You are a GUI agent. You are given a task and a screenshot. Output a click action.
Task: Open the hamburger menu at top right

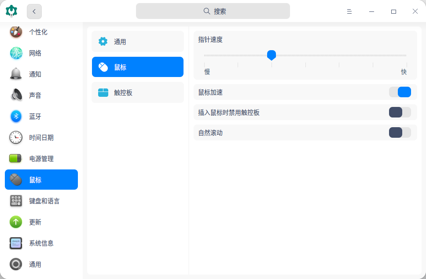point(349,11)
